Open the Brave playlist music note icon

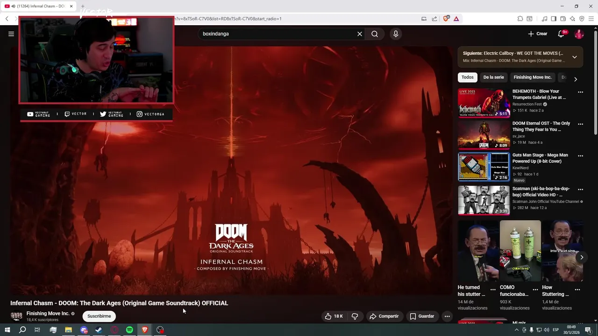coord(544,19)
